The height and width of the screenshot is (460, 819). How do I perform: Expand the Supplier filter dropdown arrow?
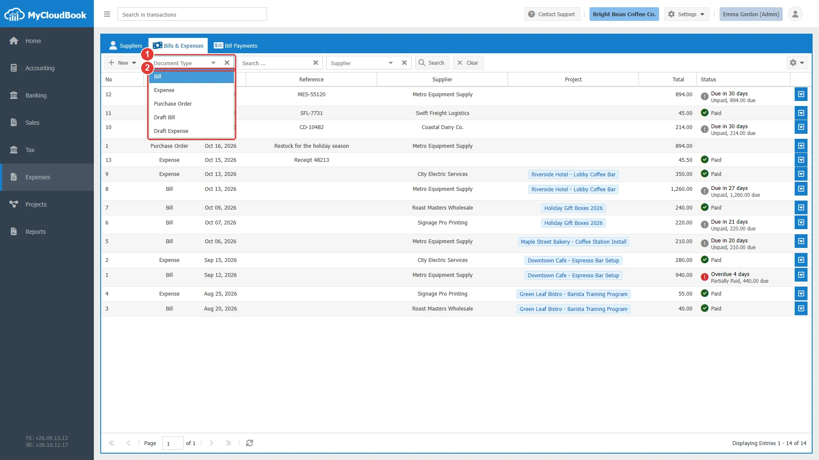391,63
